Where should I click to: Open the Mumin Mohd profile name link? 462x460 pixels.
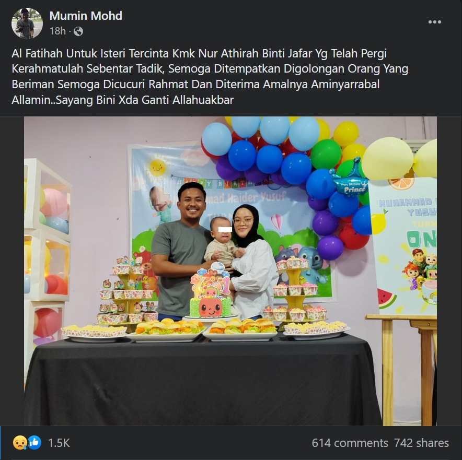coord(86,16)
